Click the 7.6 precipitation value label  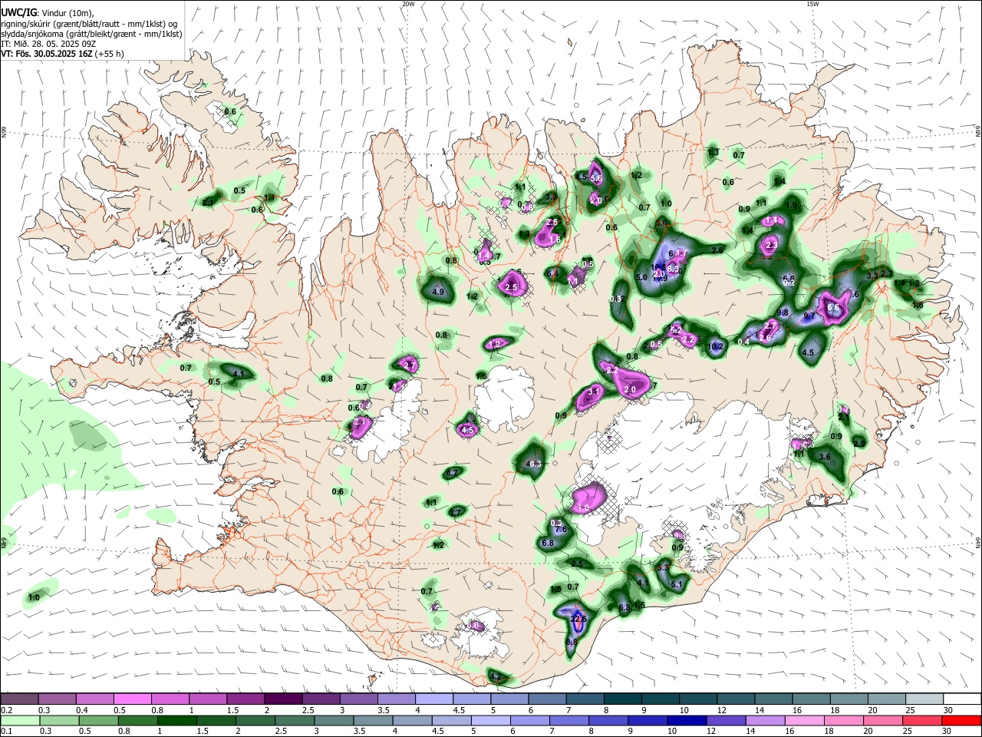(x=561, y=529)
